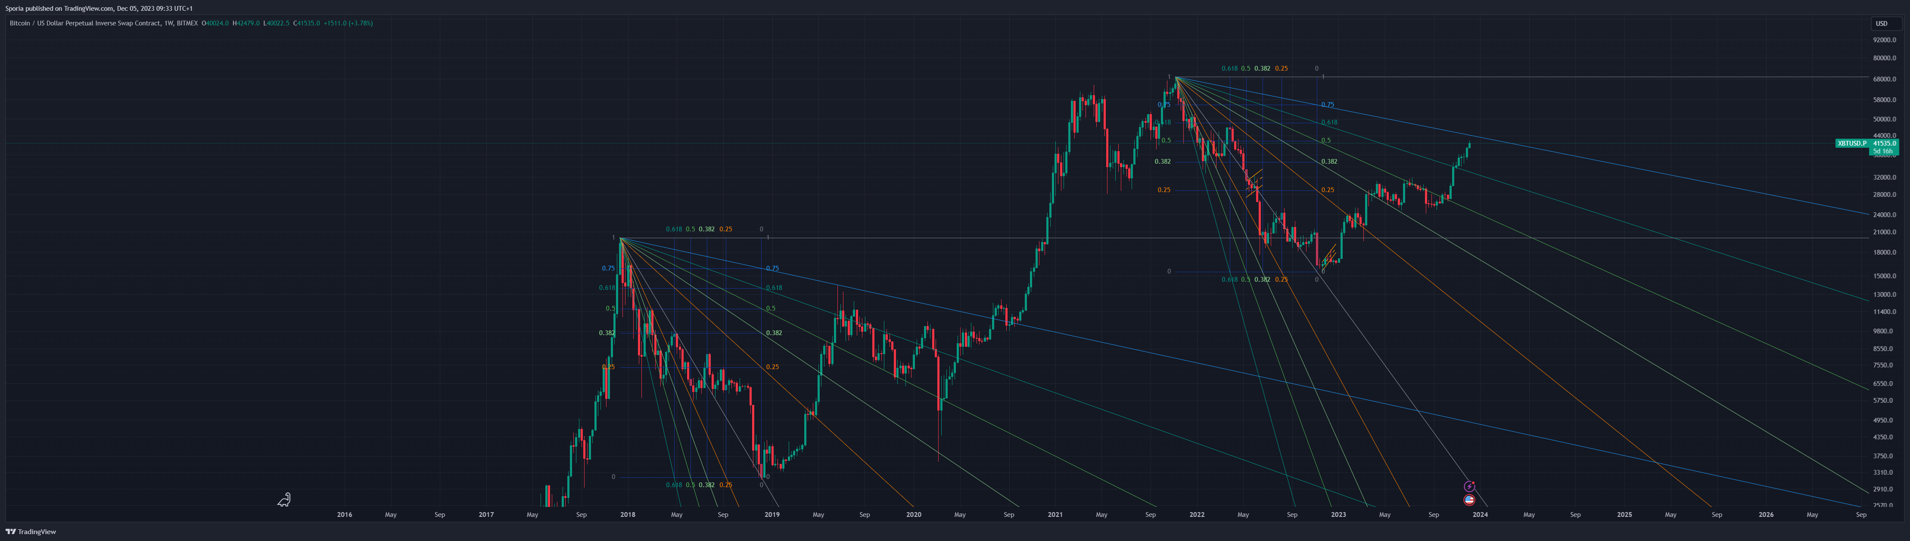Click the 2022 label on time axis
Screen dimensions: 1910x541
1197,514
